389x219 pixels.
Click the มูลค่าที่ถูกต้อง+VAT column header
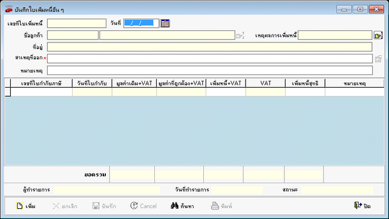coord(181,83)
